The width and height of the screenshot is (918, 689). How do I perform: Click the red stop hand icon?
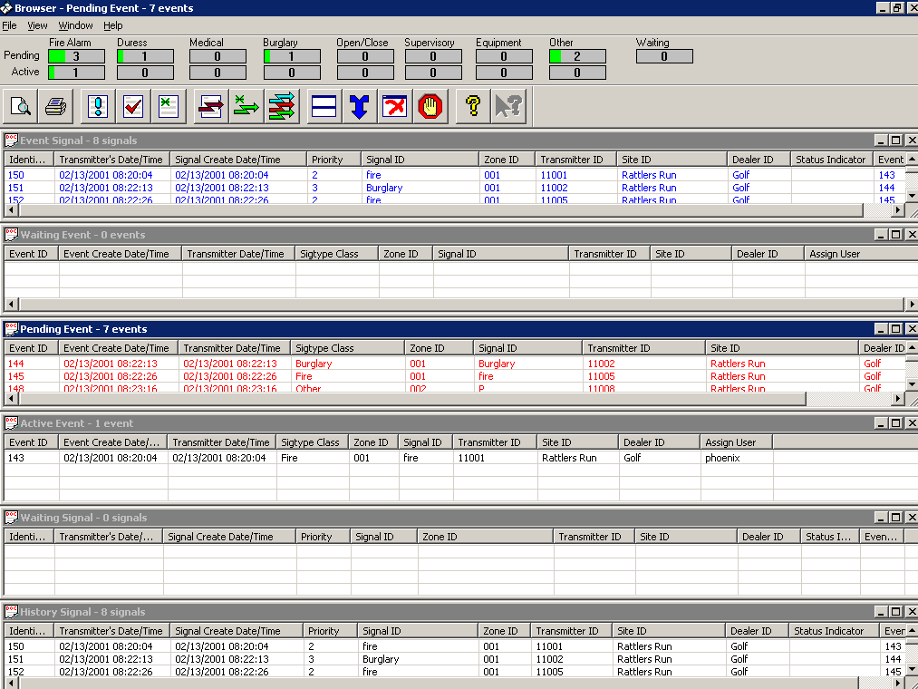pos(431,107)
